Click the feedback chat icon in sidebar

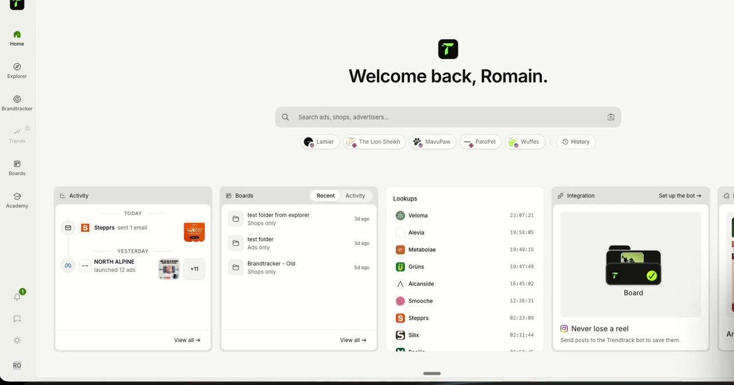17,319
